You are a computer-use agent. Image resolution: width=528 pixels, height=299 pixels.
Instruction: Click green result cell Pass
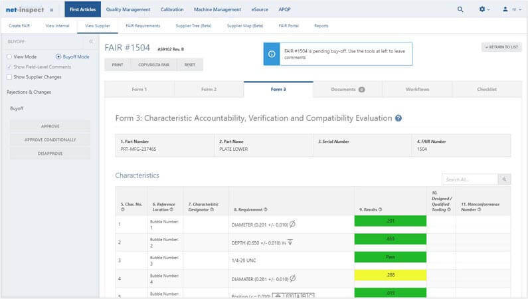click(391, 257)
